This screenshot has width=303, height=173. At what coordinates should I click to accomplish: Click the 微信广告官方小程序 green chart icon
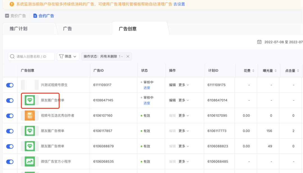click(30, 162)
